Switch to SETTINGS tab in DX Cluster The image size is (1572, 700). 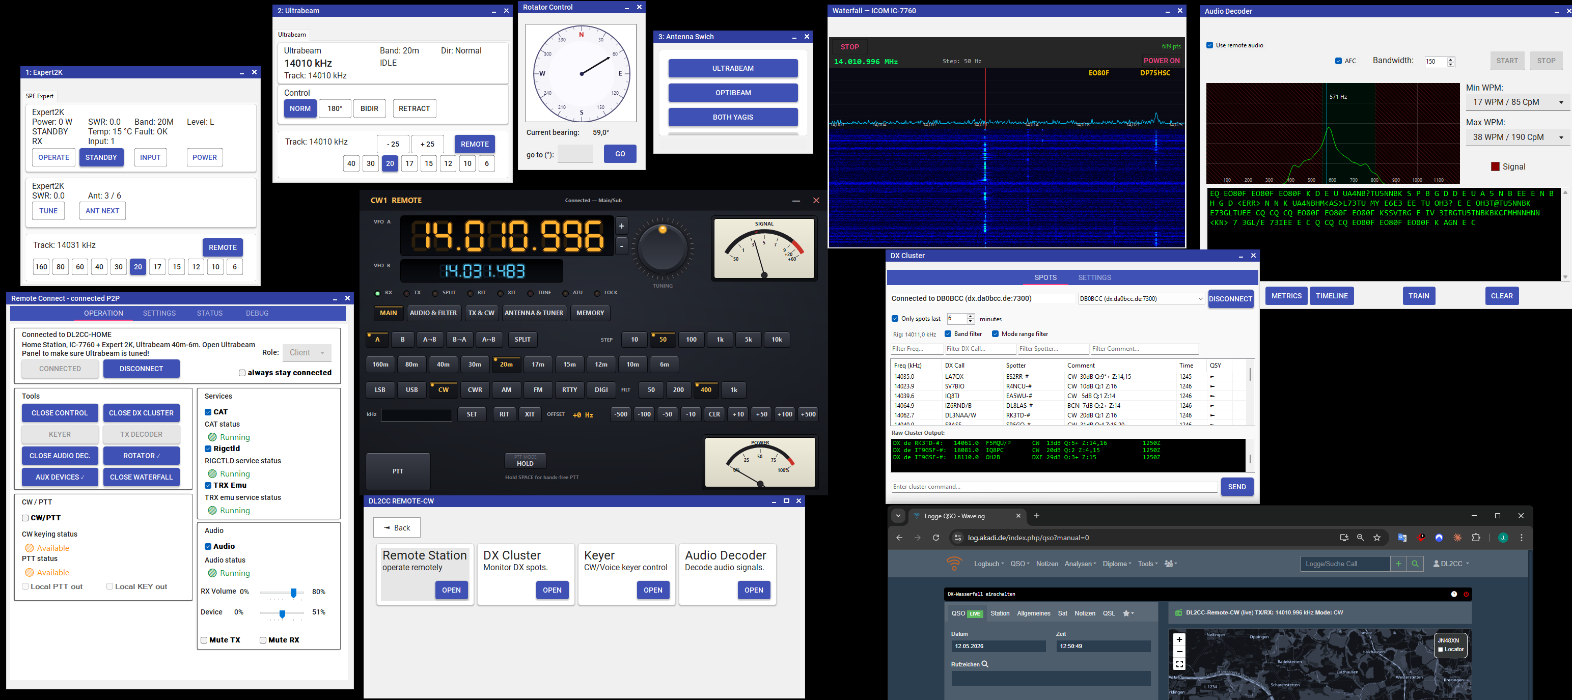click(x=1095, y=277)
